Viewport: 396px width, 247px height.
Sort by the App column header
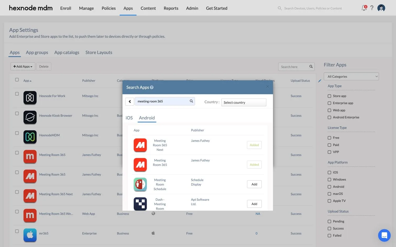point(27,81)
